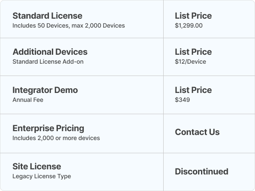Click the $349 annual fee price
This screenshot has width=255, height=191.
point(182,100)
